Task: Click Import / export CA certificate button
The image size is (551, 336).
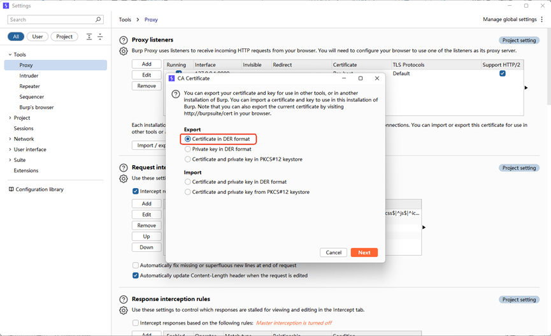Action: click(x=149, y=145)
